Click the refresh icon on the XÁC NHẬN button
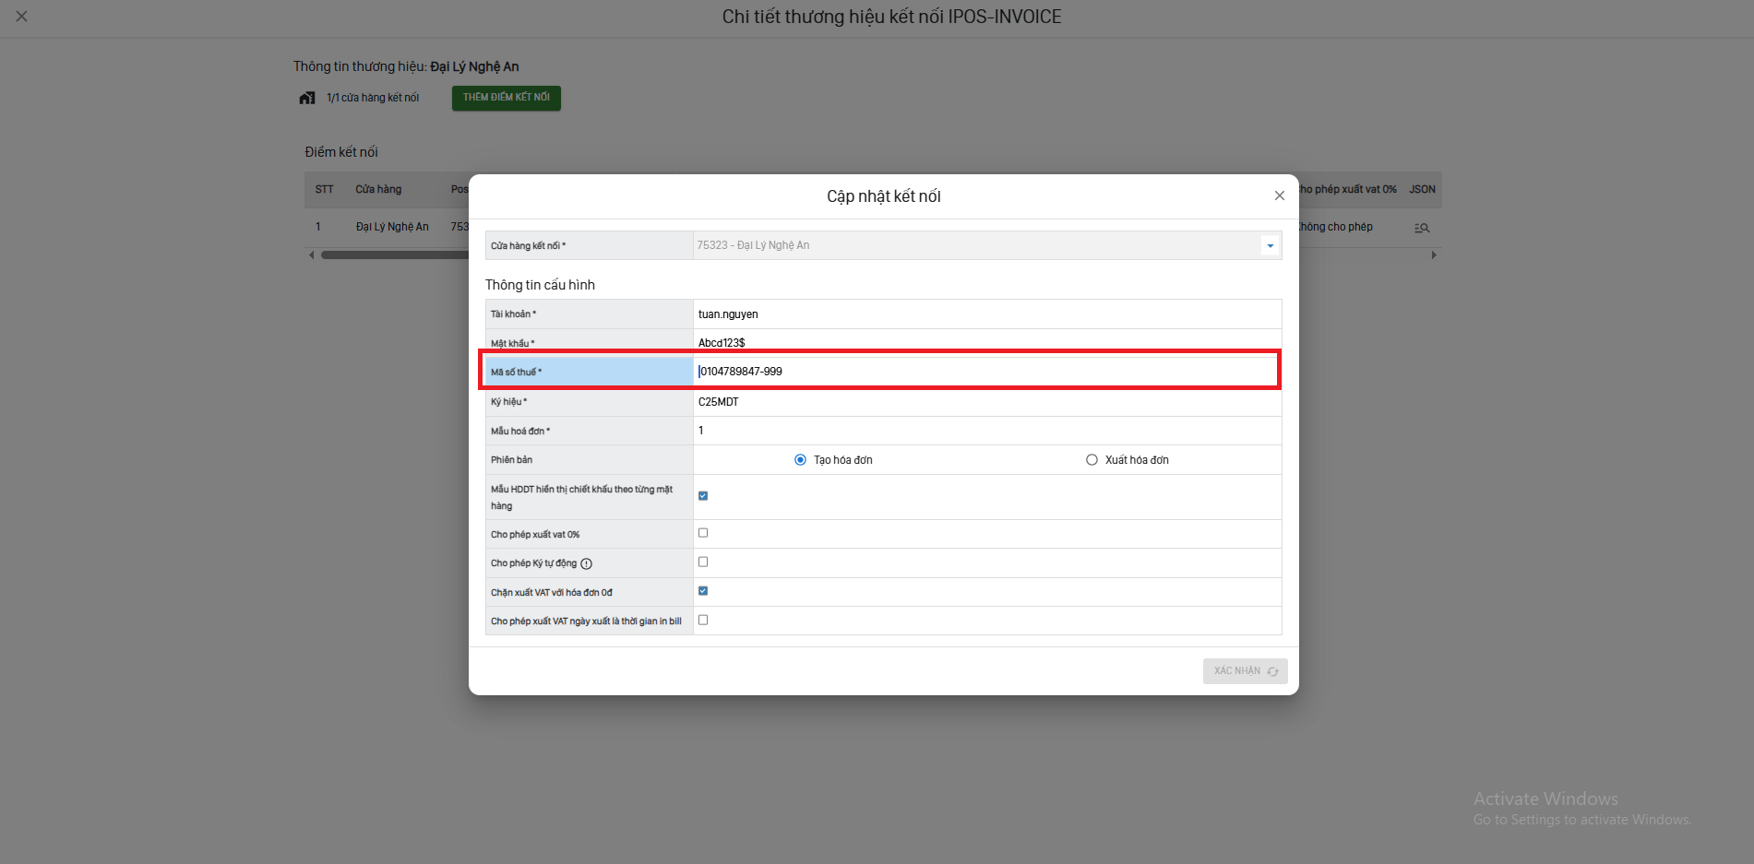 click(x=1273, y=671)
